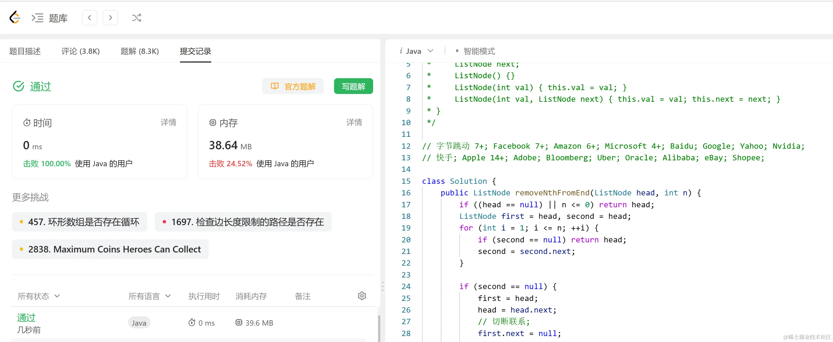
Task: Click the 官方题解 button
Action: point(293,86)
